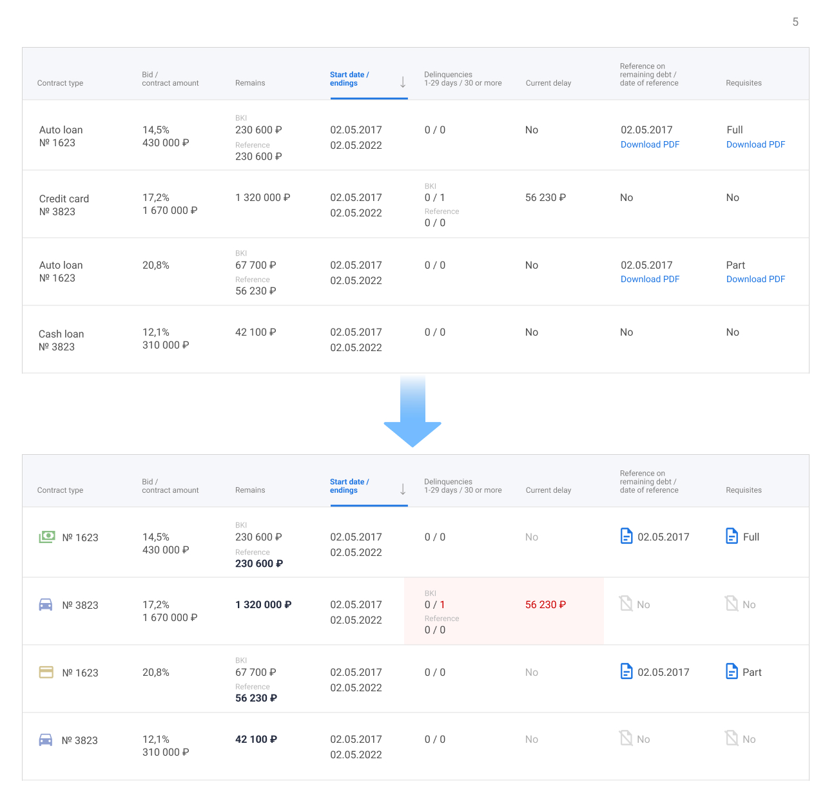Click the document icon next to Part requisites
Screen dimensions: 825x804
click(x=732, y=671)
